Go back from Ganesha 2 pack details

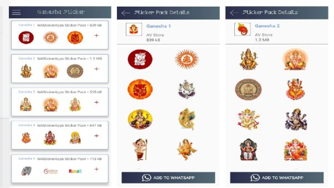tap(234, 13)
